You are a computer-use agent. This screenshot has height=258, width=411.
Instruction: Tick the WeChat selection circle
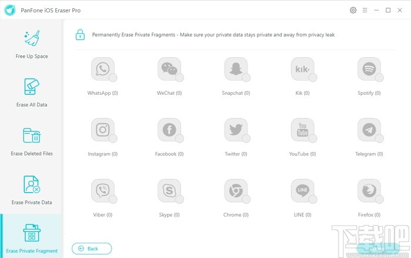[179, 78]
